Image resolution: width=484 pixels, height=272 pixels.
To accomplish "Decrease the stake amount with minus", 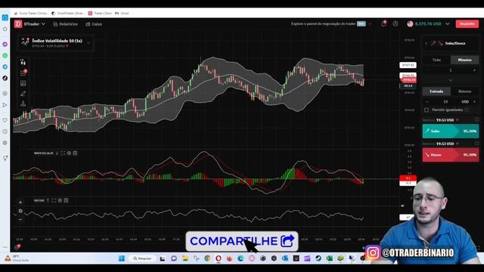I will point(427,101).
